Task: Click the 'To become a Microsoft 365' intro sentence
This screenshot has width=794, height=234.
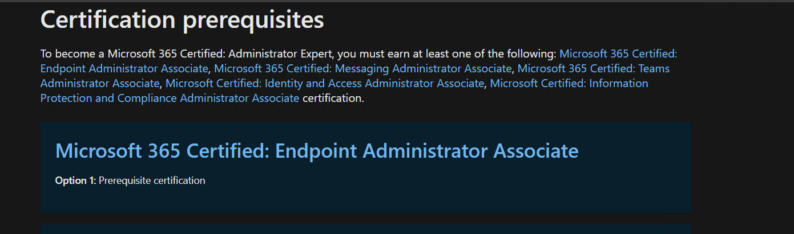Action: pyautogui.click(x=298, y=54)
